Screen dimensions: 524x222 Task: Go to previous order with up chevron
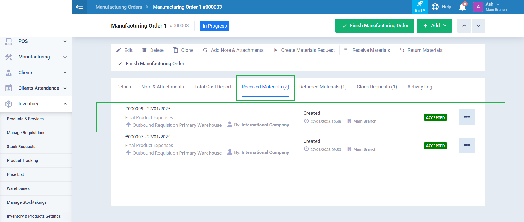464,26
